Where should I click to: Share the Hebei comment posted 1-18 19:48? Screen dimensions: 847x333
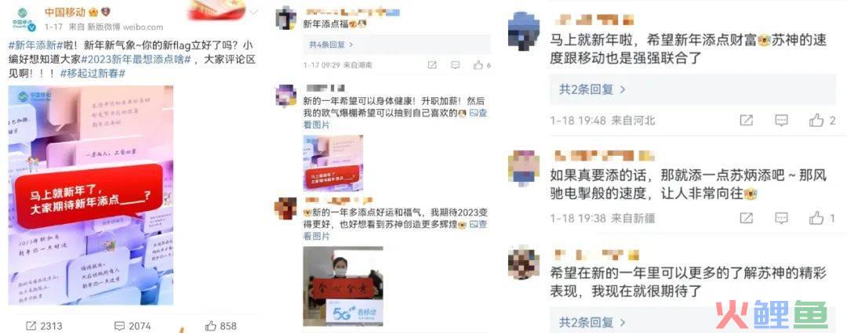pos(746,121)
